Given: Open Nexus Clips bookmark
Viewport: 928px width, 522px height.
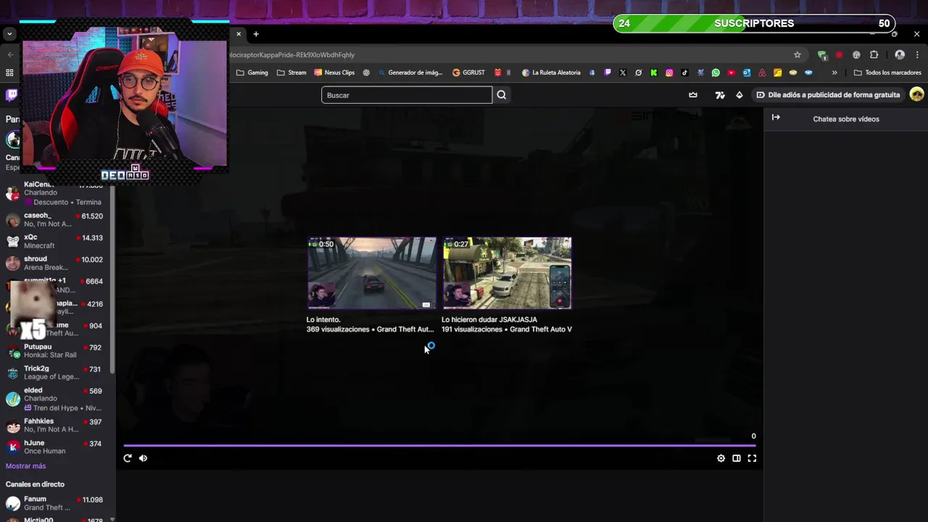Looking at the screenshot, I should (x=334, y=72).
